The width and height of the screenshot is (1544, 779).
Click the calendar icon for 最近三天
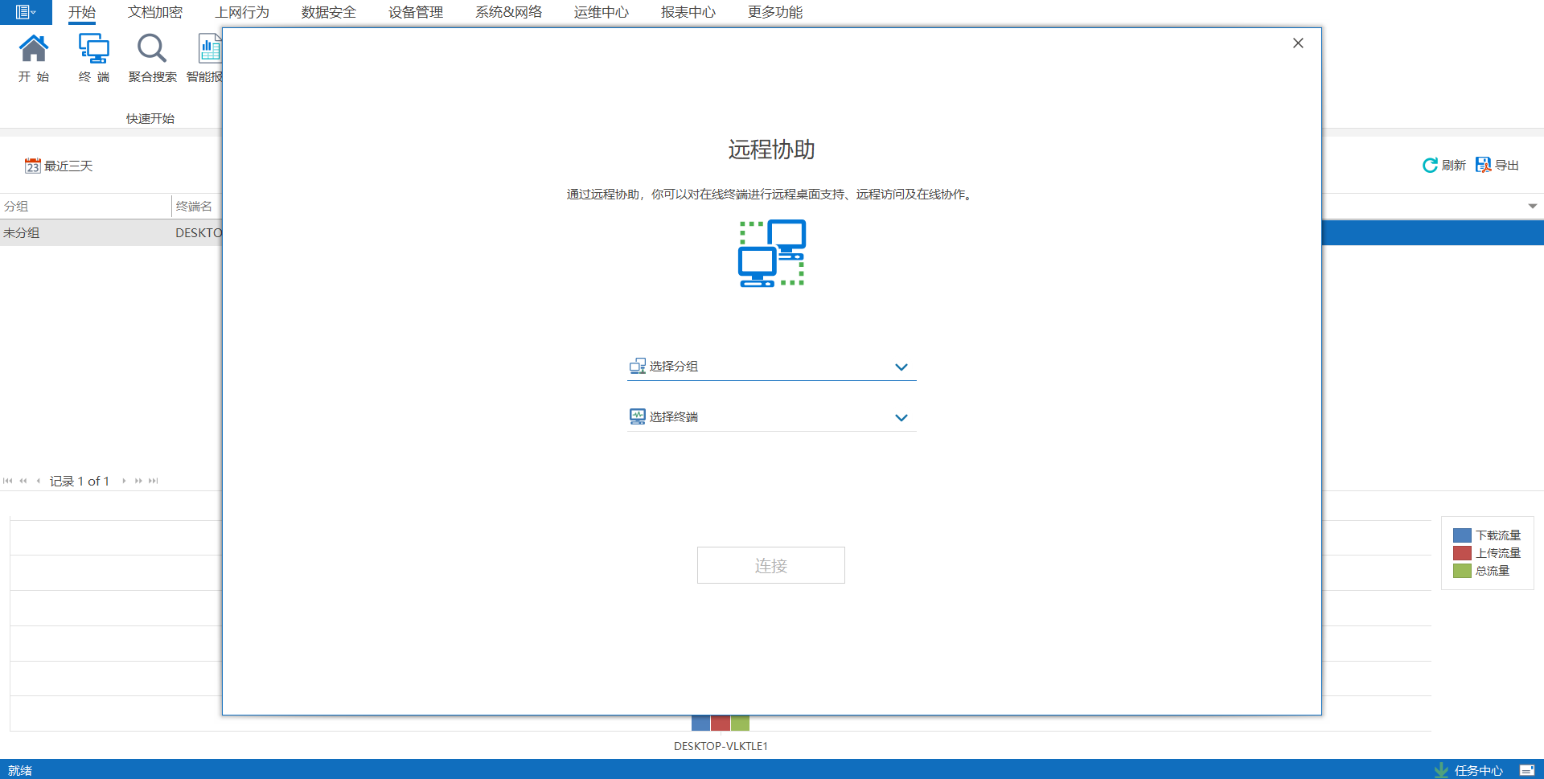pos(32,166)
